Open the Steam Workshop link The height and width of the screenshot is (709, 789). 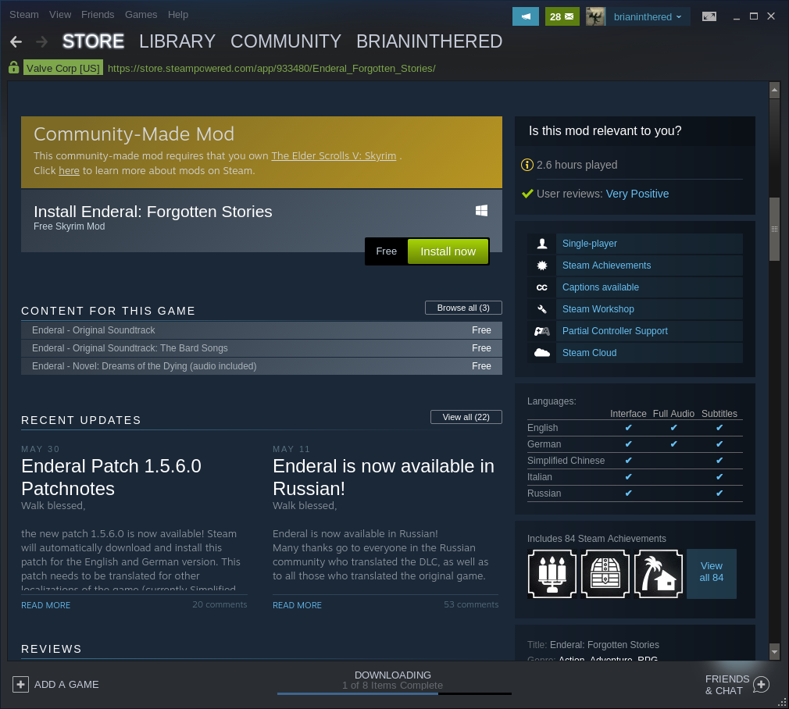(x=598, y=309)
